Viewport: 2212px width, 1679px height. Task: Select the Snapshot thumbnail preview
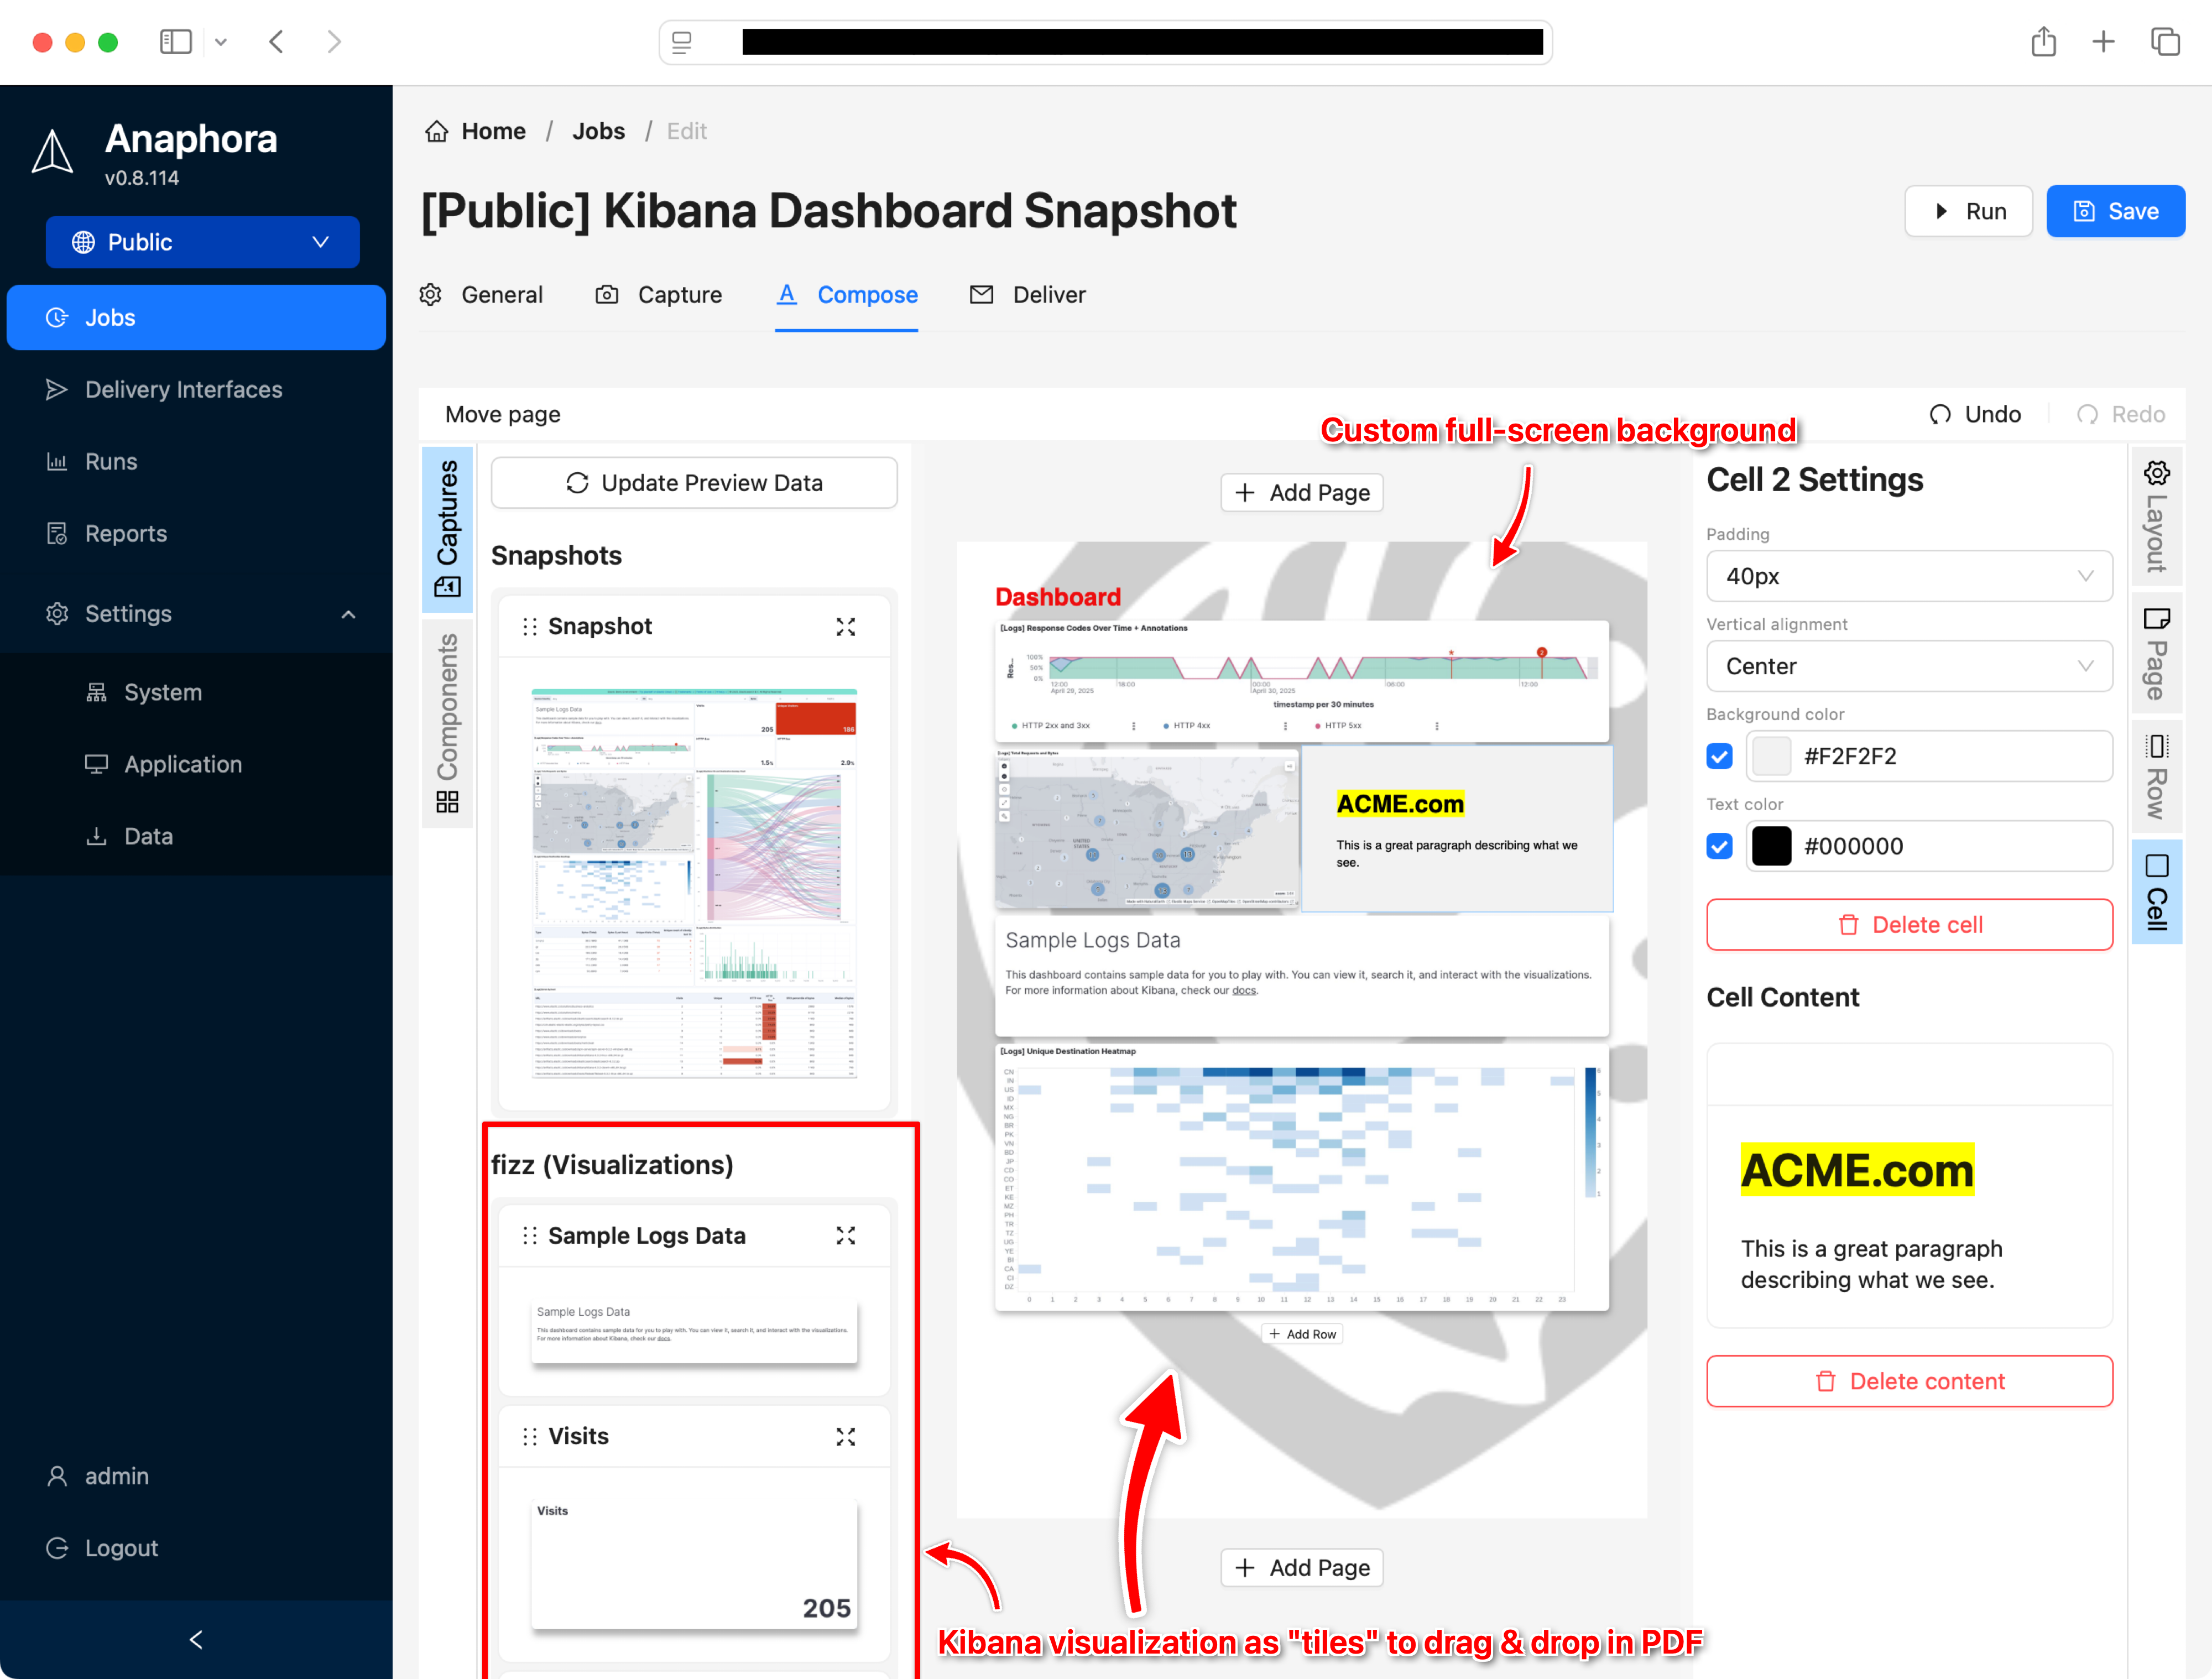pyautogui.click(x=693, y=884)
